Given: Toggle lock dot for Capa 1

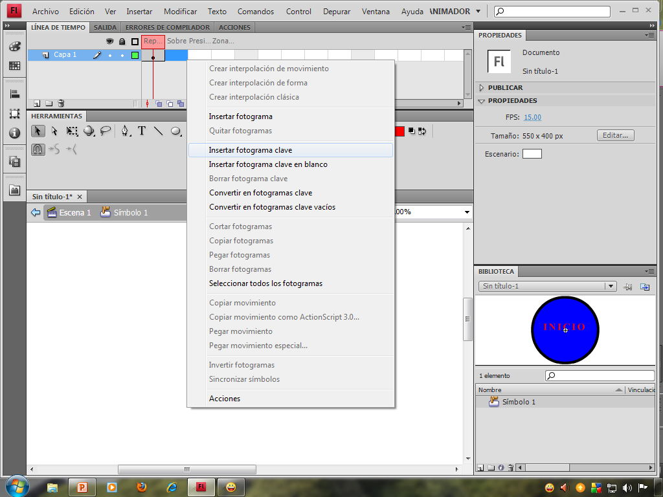Looking at the screenshot, I should pyautogui.click(x=122, y=56).
